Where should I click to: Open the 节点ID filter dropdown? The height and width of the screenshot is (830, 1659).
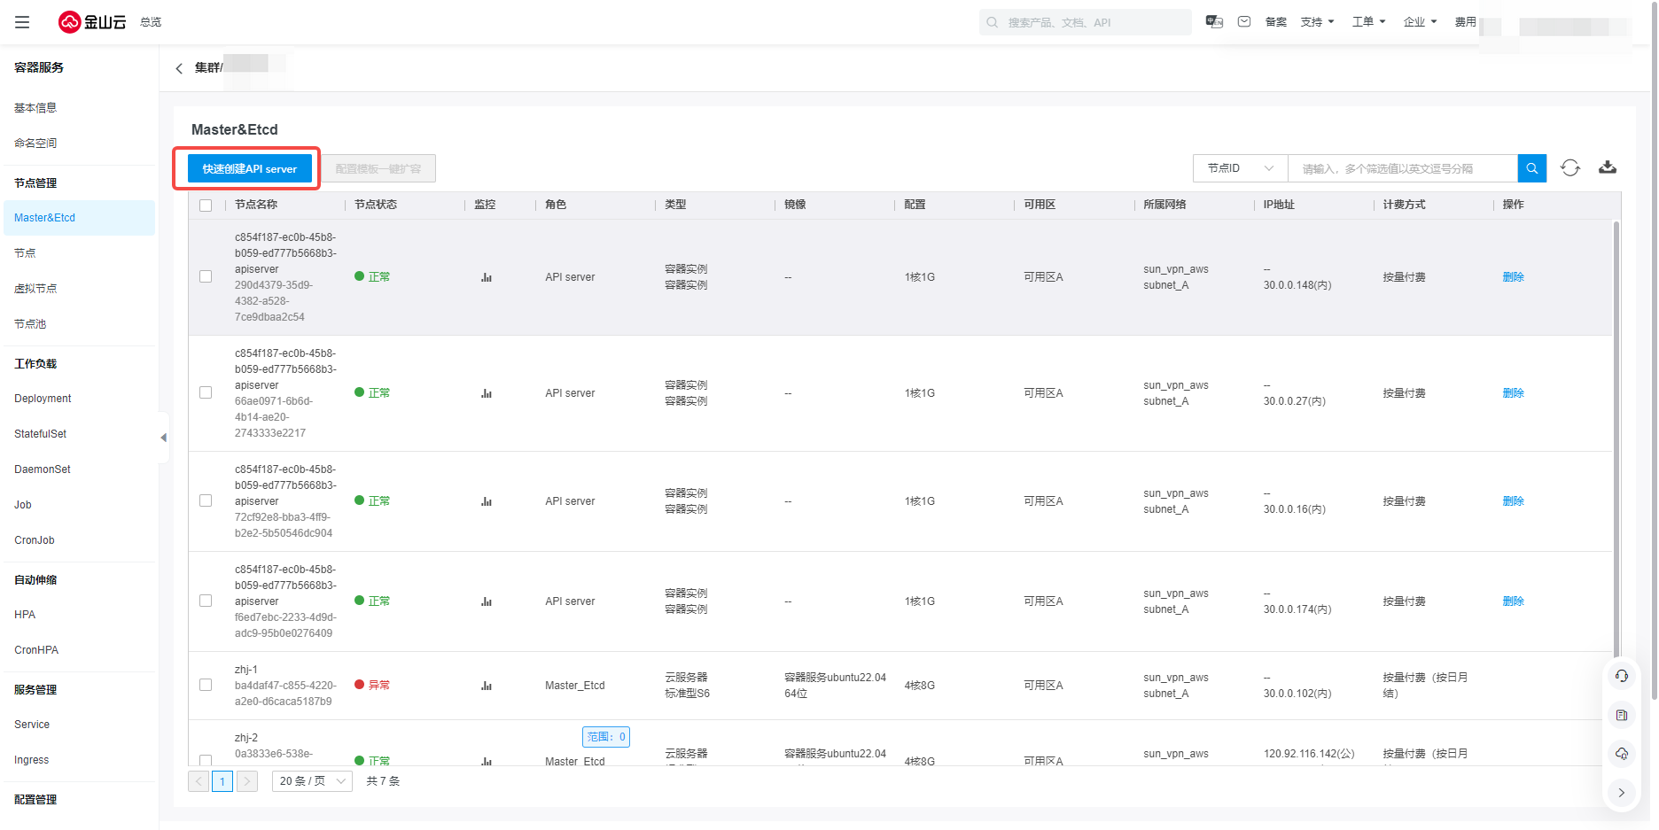(x=1240, y=168)
